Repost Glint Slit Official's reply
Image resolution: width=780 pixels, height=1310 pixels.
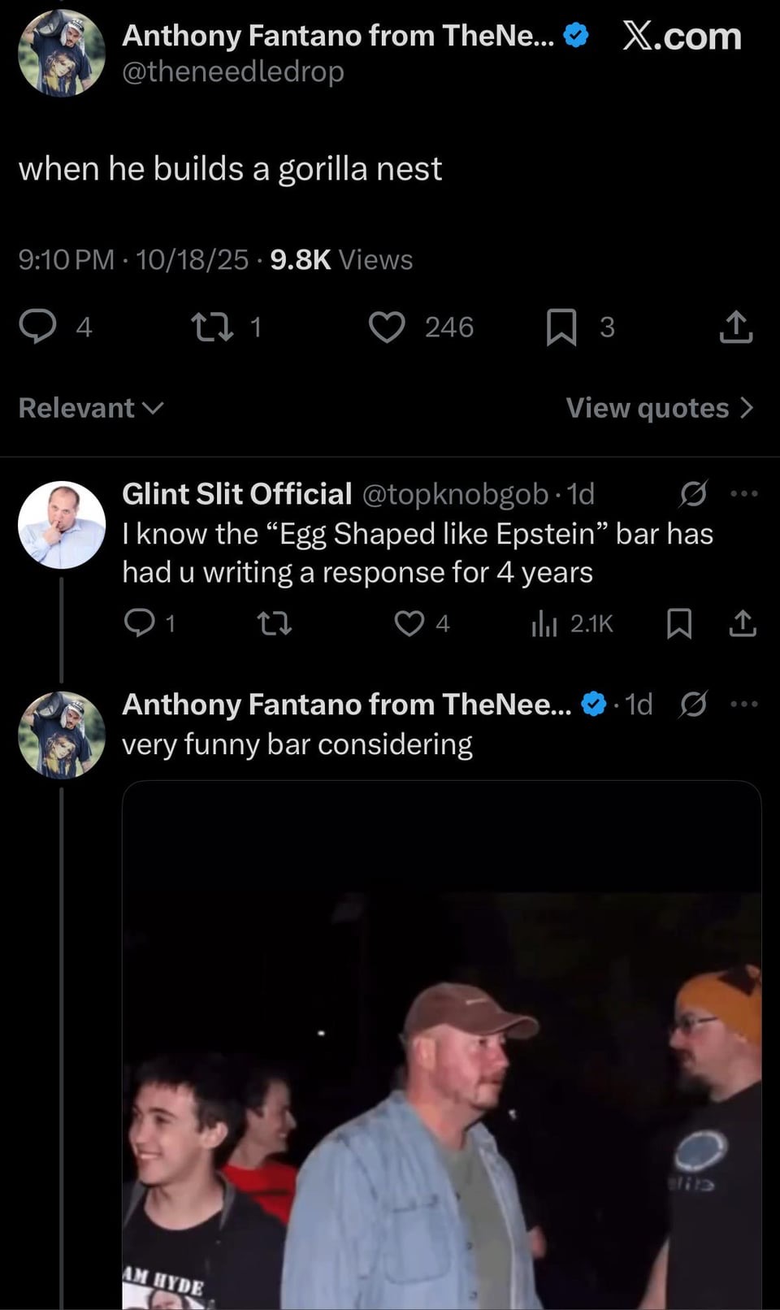[274, 623]
